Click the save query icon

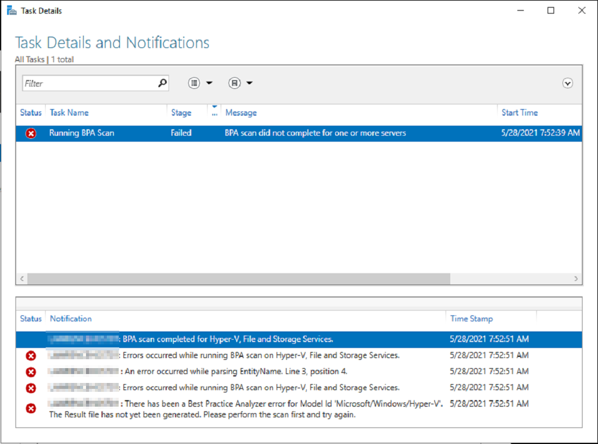coord(234,82)
